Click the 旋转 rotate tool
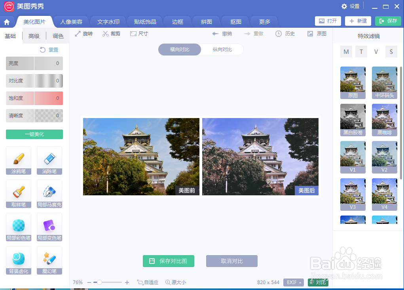 pos(83,34)
